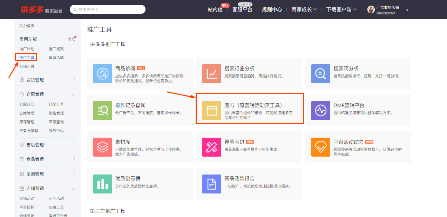
Task: Click the 采购管理 sidebar icon
Action: 22,174
